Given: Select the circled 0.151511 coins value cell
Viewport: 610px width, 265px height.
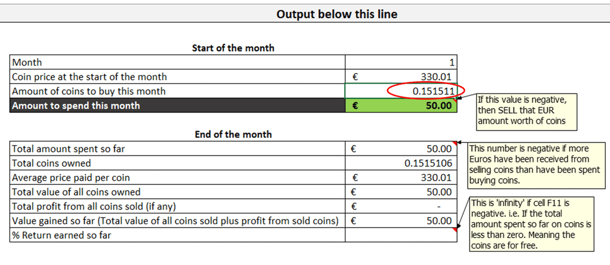Looking at the screenshot, I should click(x=401, y=91).
